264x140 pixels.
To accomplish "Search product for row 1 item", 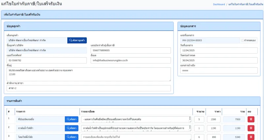I will (72, 119).
